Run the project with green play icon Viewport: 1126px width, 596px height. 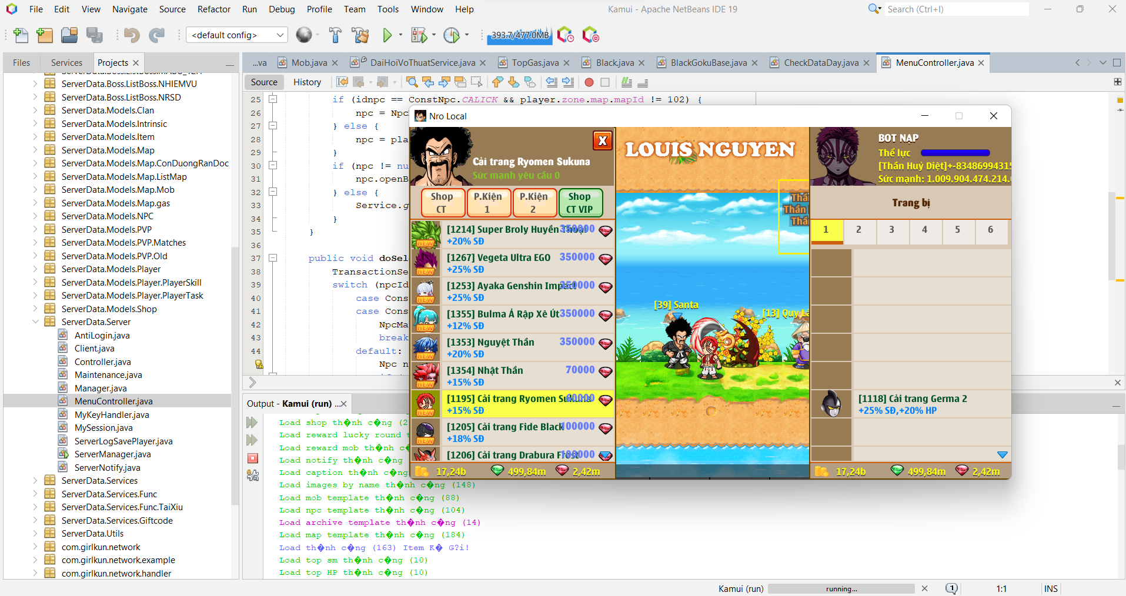[387, 35]
